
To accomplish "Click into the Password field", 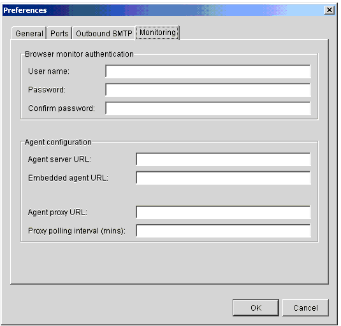I will pos(208,90).
